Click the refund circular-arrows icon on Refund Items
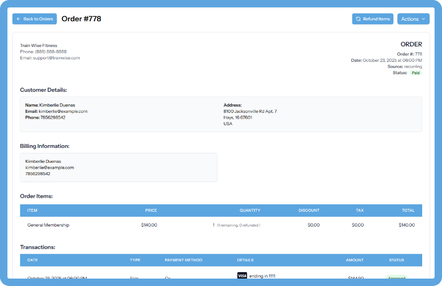442x286 pixels. (x=359, y=19)
